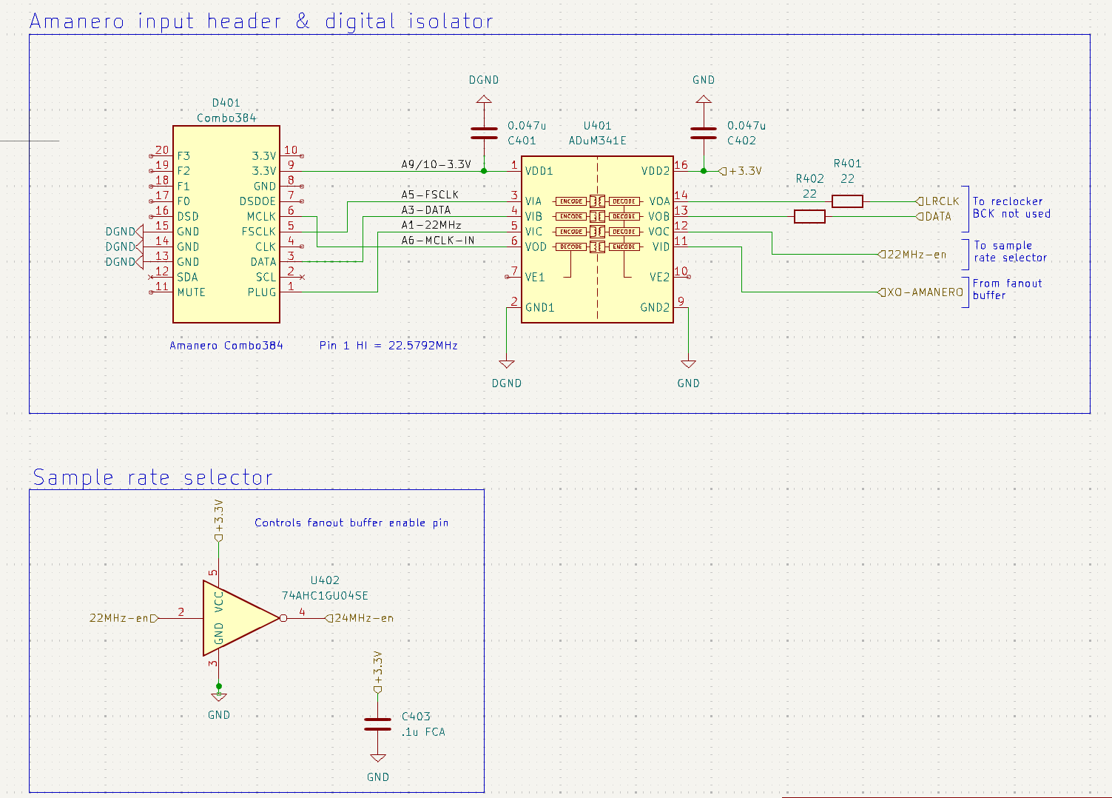Image resolution: width=1112 pixels, height=798 pixels.
Task: Select the DATA output hierarchical label
Action: pyautogui.click(x=934, y=216)
